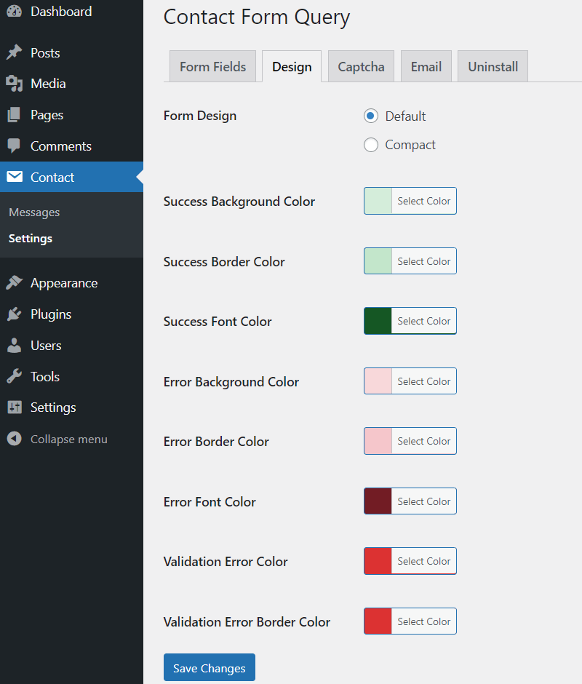Click the Error Background Color pink swatch
This screenshot has width=582, height=684.
378,381
